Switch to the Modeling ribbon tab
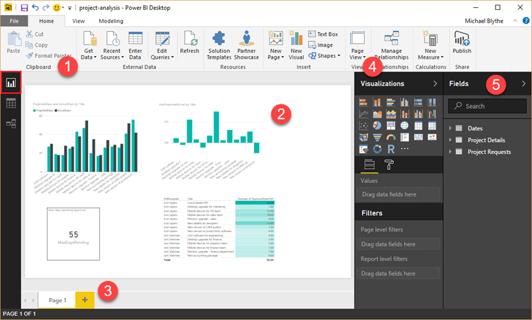Screen dimensions: 532x320 point(111,21)
